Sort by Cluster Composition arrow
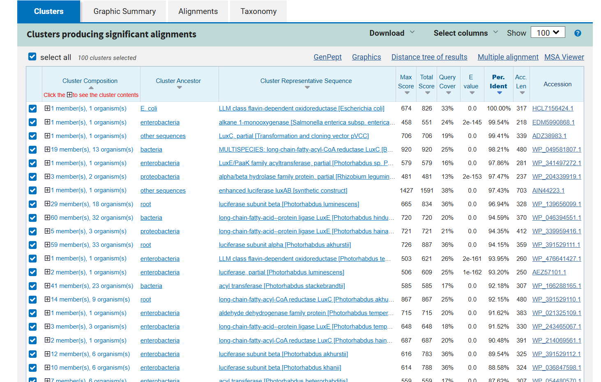The width and height of the screenshot is (601, 382). (x=91, y=87)
